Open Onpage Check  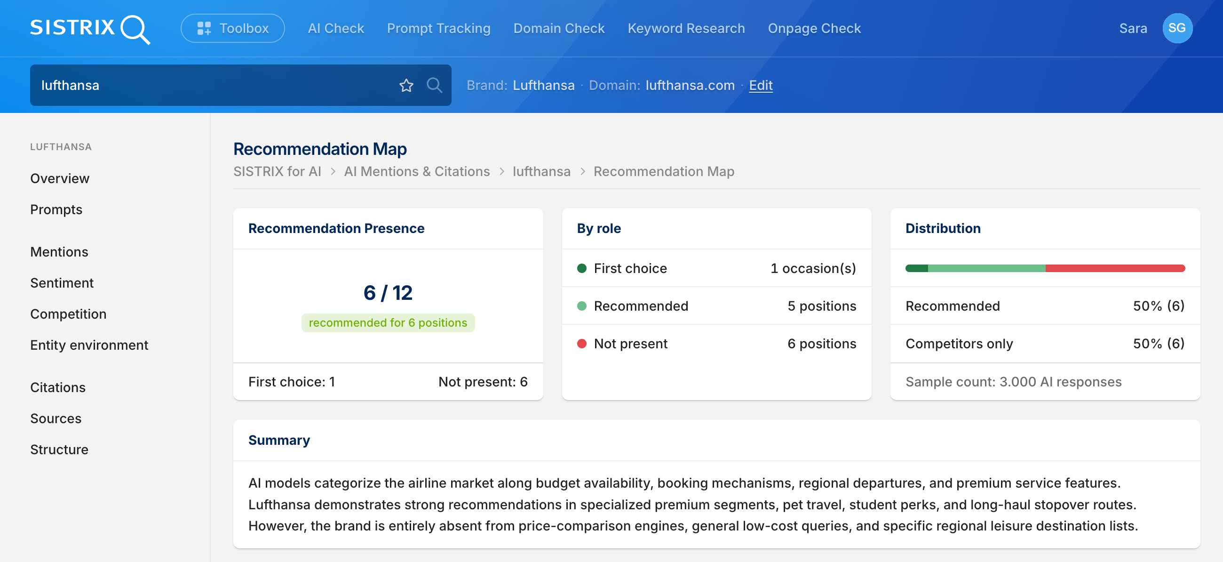(814, 29)
